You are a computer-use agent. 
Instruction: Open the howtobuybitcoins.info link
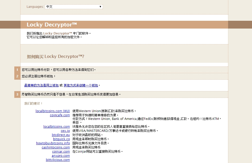click(x=53, y=143)
